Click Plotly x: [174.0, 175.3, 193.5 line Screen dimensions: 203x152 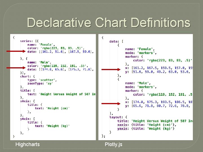click(159, 102)
